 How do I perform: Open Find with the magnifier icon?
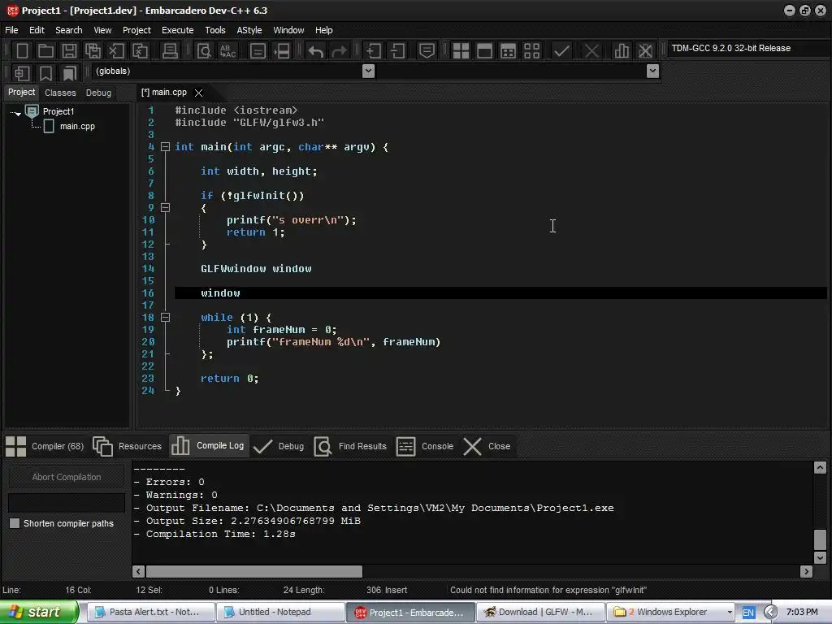point(204,51)
